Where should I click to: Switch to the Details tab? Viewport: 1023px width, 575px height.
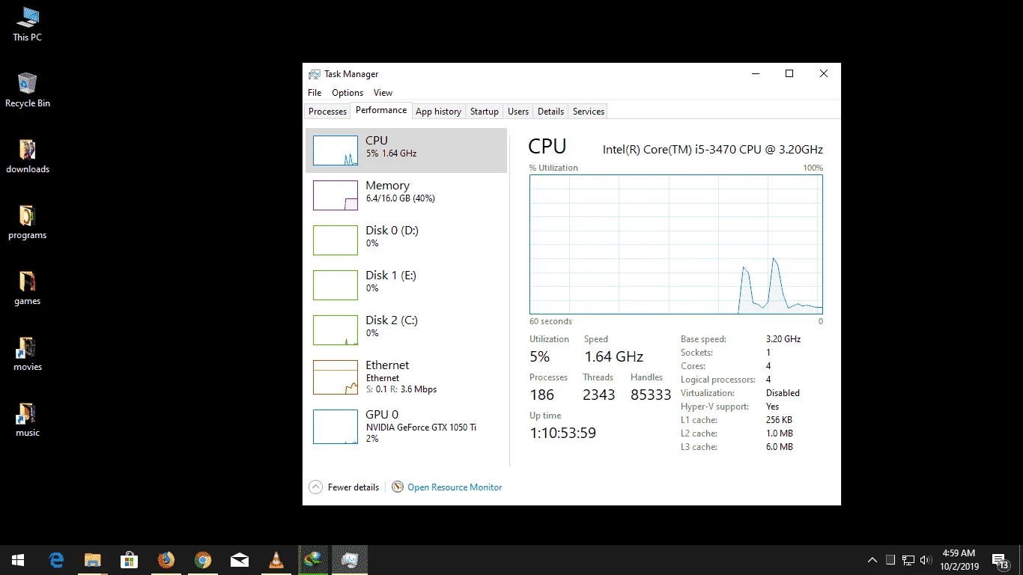click(550, 112)
